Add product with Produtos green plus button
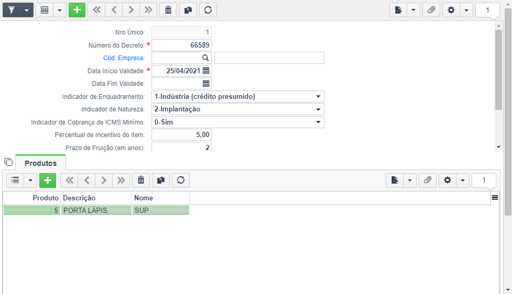 [x=48, y=180]
